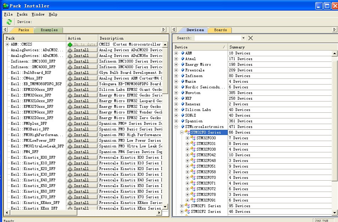Click the Atmel vendor diamond icon
The image size is (338, 222).
[x=183, y=58]
